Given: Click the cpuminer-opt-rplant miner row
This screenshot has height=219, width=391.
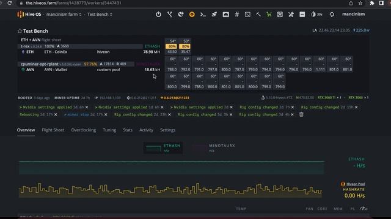Looking at the screenshot, I should coord(90,64).
